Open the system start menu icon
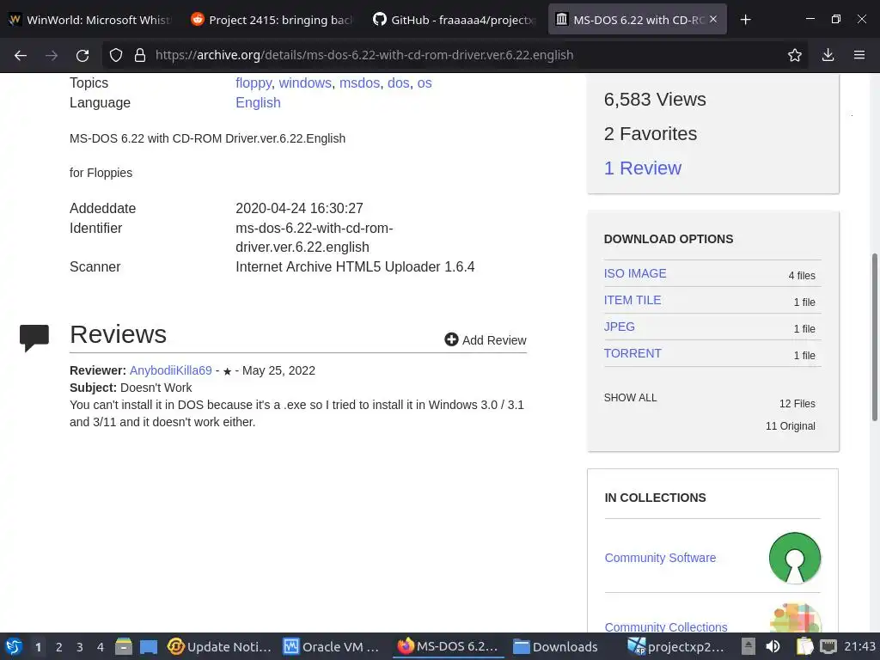 [14, 646]
